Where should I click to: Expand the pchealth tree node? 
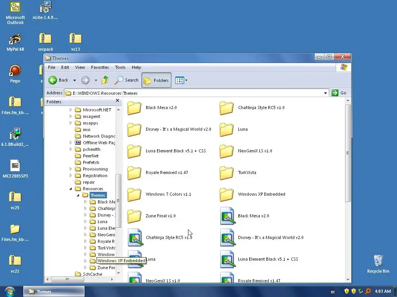click(x=71, y=149)
